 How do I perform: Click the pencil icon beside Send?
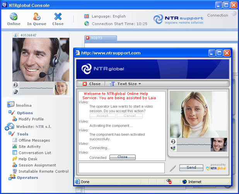[173, 168]
